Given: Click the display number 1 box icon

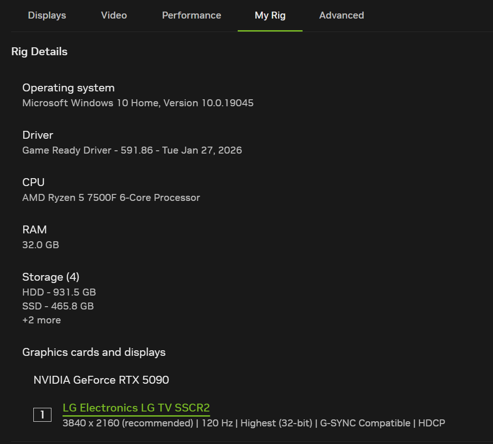Looking at the screenshot, I should (43, 415).
